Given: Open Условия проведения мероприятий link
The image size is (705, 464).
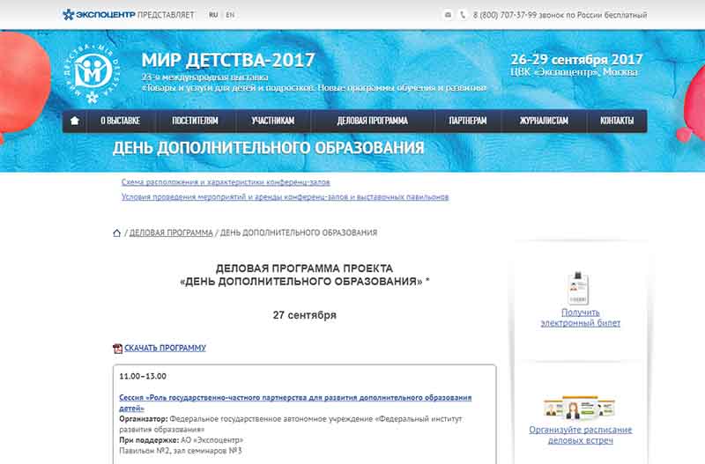Looking at the screenshot, I should click(285, 196).
